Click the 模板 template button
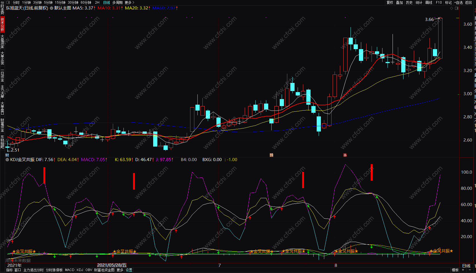The height and width of the screenshot is (273, 476). [x=455, y=270]
